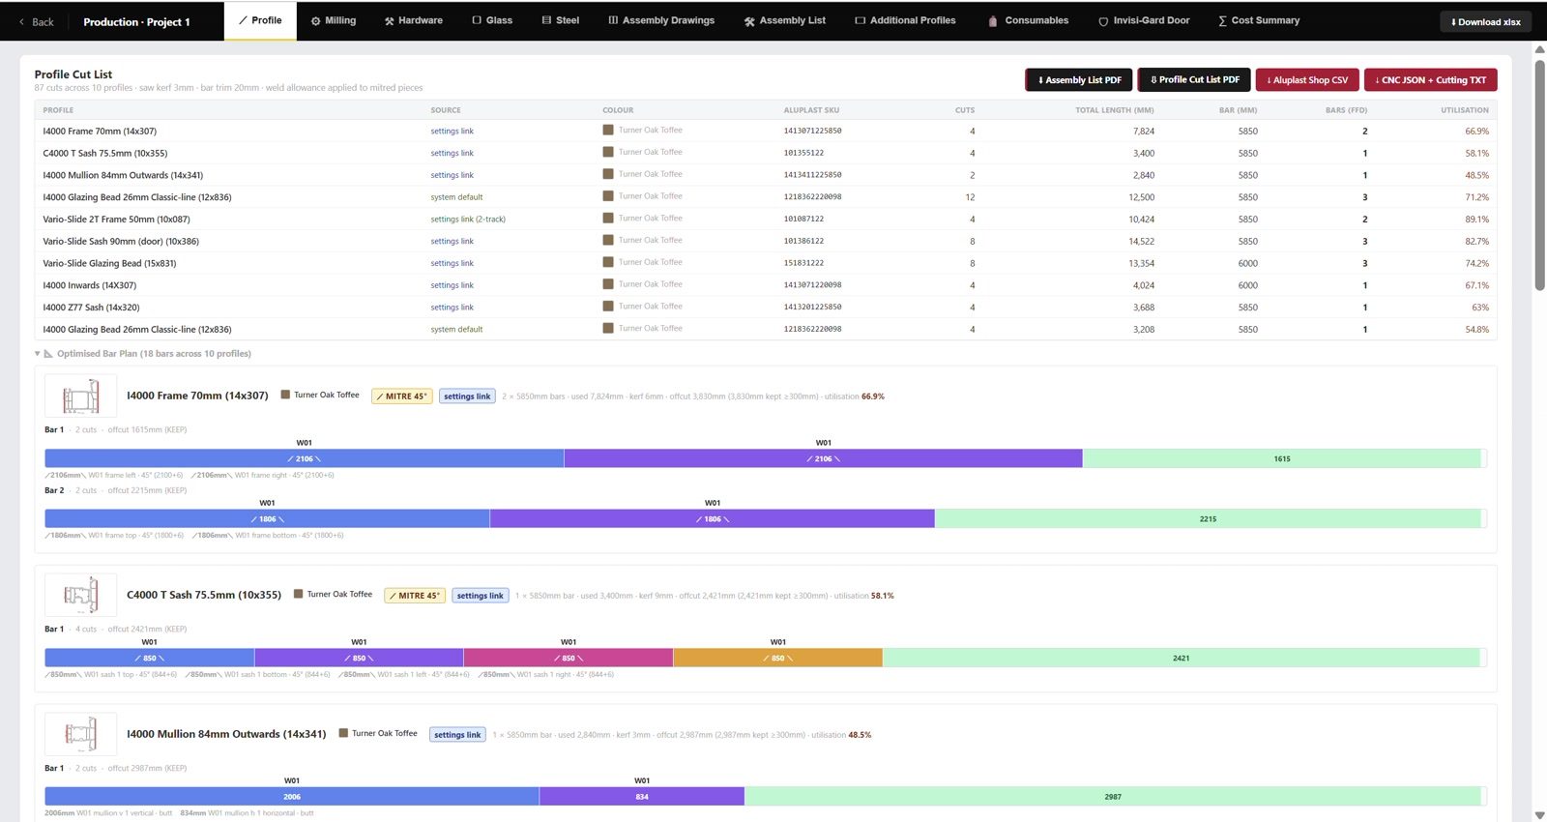The width and height of the screenshot is (1547, 822).
Task: Export Assembly List PDF
Action: [1079, 80]
